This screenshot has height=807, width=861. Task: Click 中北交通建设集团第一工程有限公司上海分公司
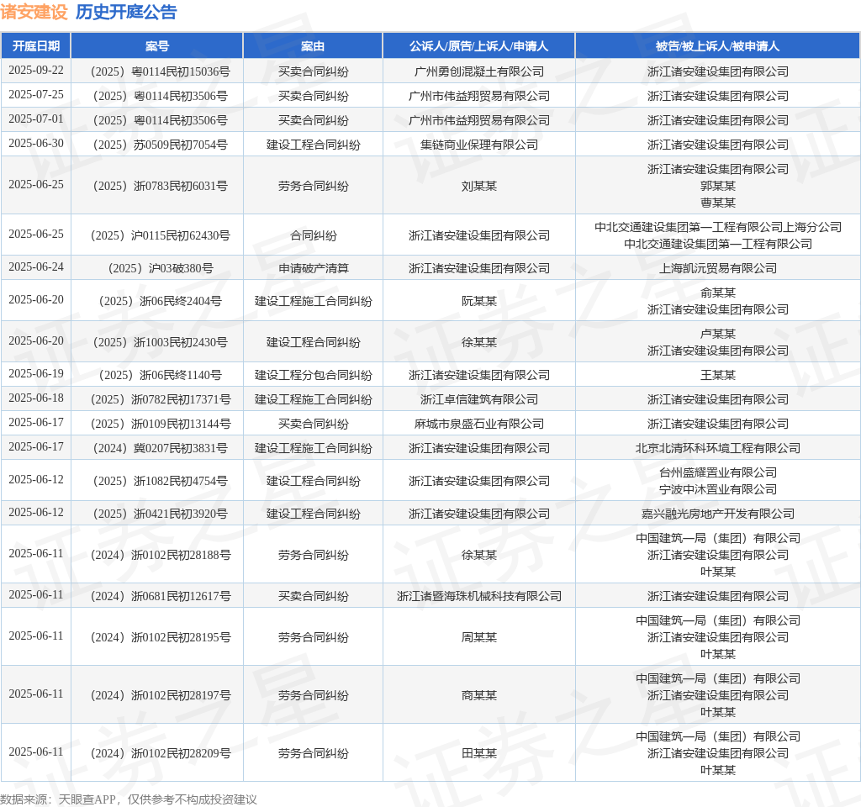pyautogui.click(x=718, y=227)
